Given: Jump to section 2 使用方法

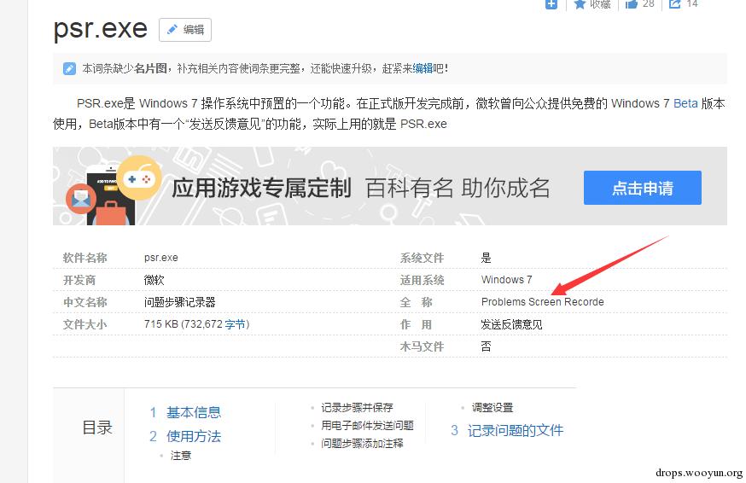Looking at the screenshot, I should coord(185,436).
